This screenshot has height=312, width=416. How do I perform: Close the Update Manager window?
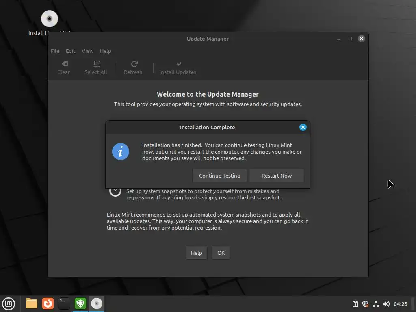tap(361, 39)
